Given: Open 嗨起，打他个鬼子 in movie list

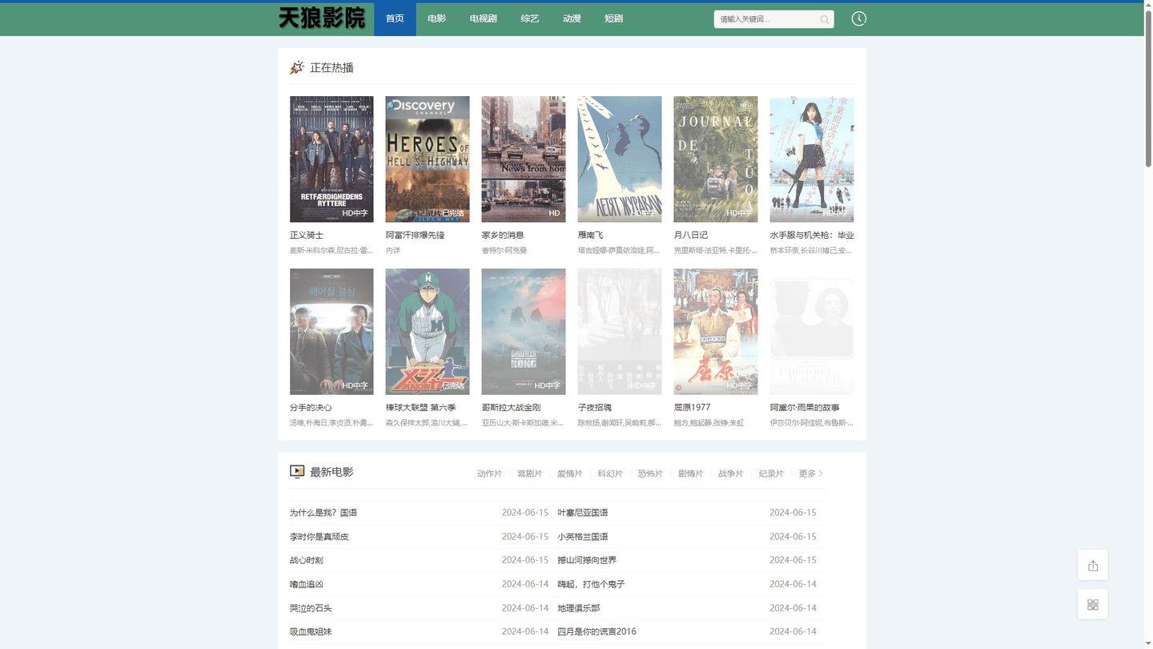Looking at the screenshot, I should (591, 584).
